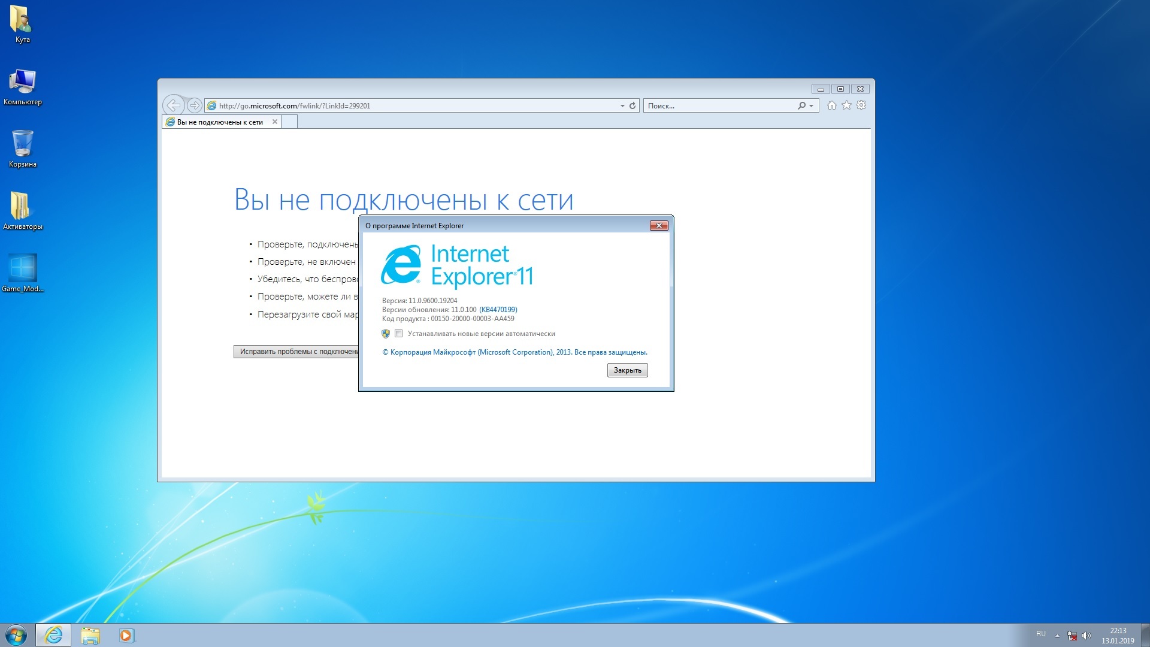The height and width of the screenshot is (647, 1150).
Task: Open the volume speaker tray icon
Action: click(x=1087, y=635)
